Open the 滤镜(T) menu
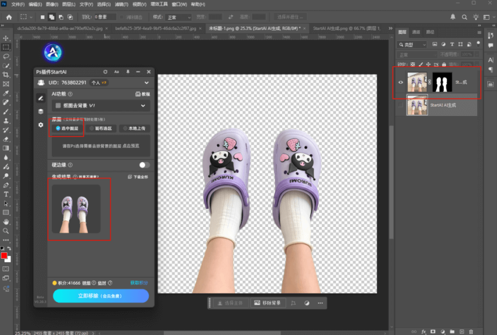The image size is (497, 335). click(120, 4)
